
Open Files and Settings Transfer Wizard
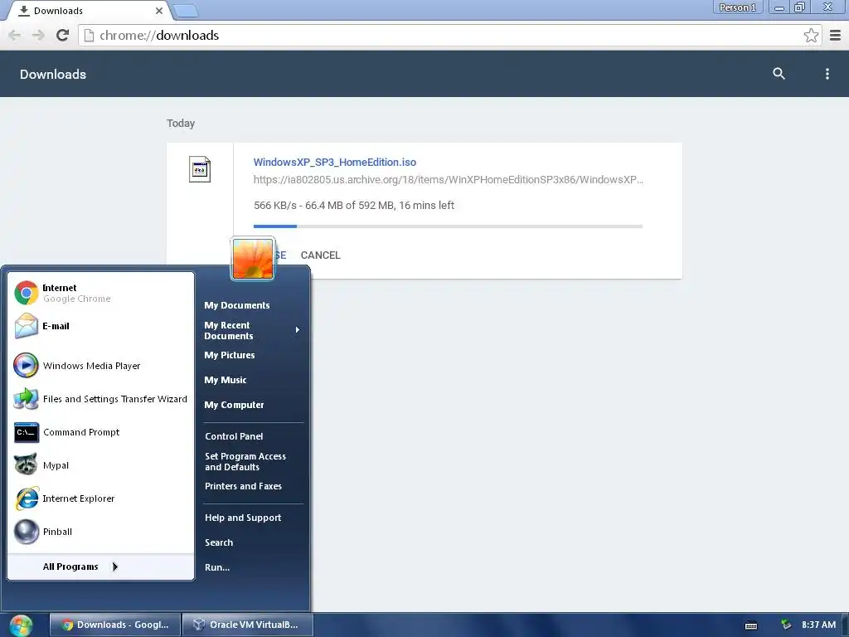(x=100, y=399)
